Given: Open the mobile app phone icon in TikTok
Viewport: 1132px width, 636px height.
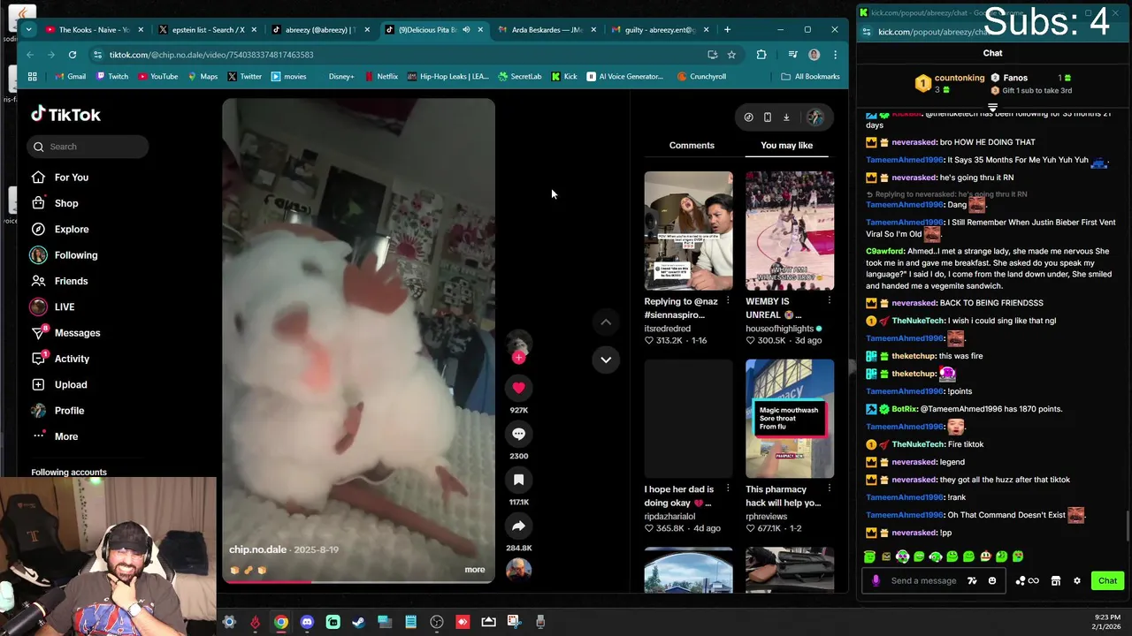Looking at the screenshot, I should point(767,117).
